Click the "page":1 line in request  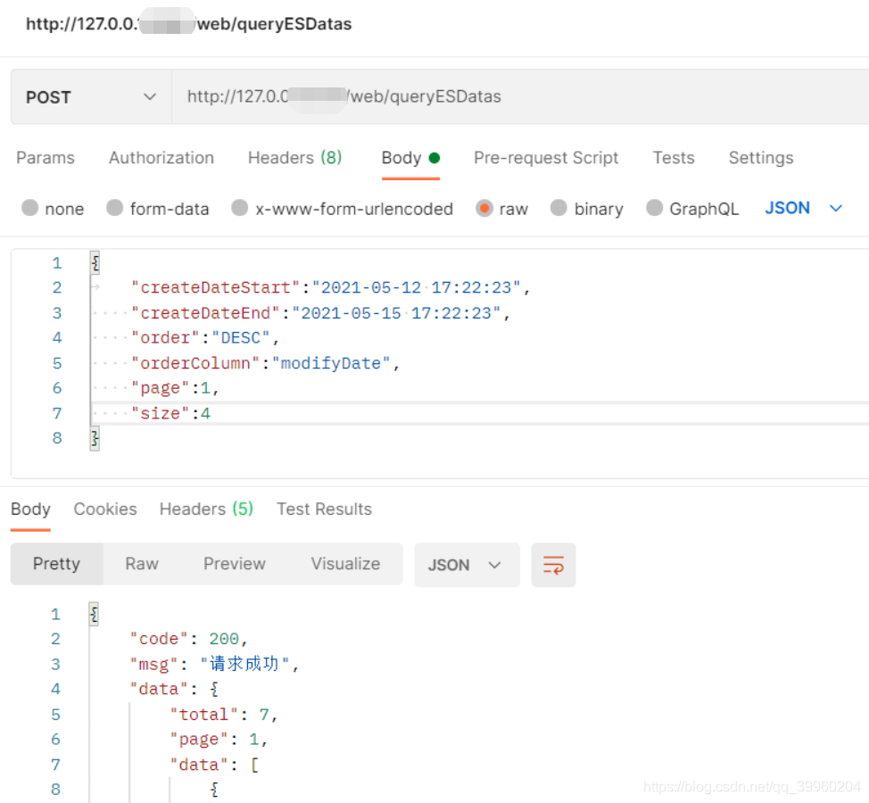[175, 388]
